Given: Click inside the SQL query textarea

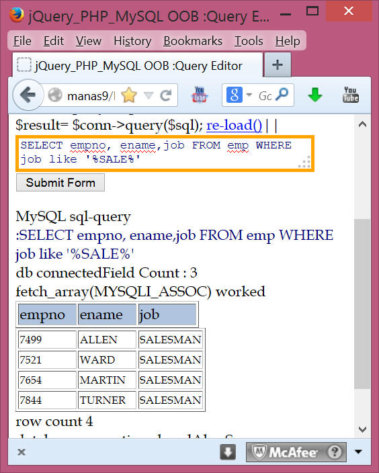Looking at the screenshot, I should (x=165, y=153).
